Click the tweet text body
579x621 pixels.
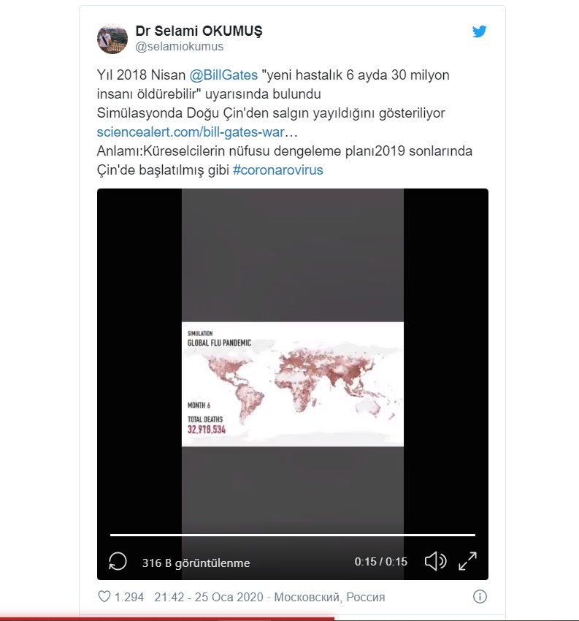(285, 123)
